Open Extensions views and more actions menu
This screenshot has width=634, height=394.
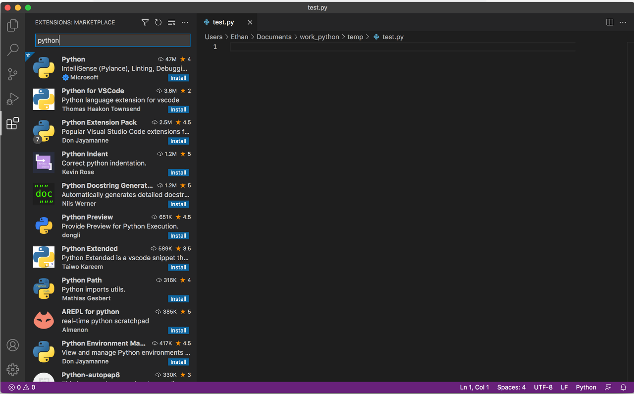coord(185,22)
